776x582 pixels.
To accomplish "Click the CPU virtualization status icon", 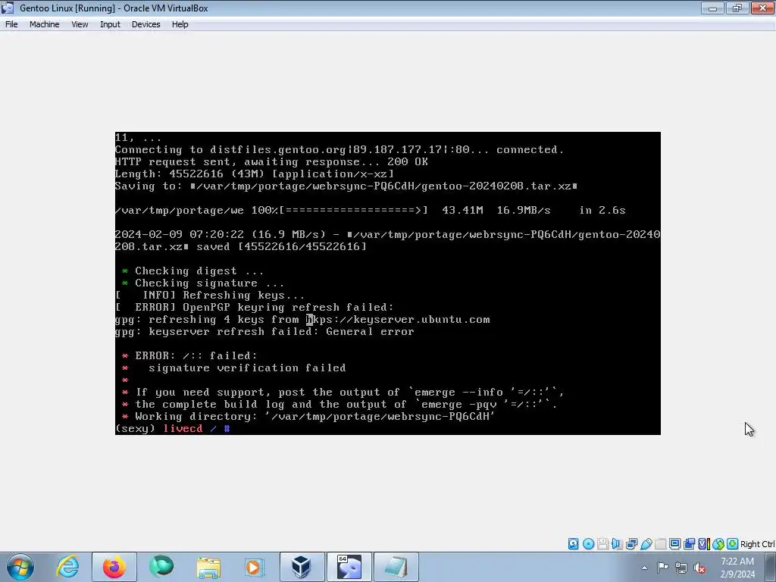I will coord(703,544).
